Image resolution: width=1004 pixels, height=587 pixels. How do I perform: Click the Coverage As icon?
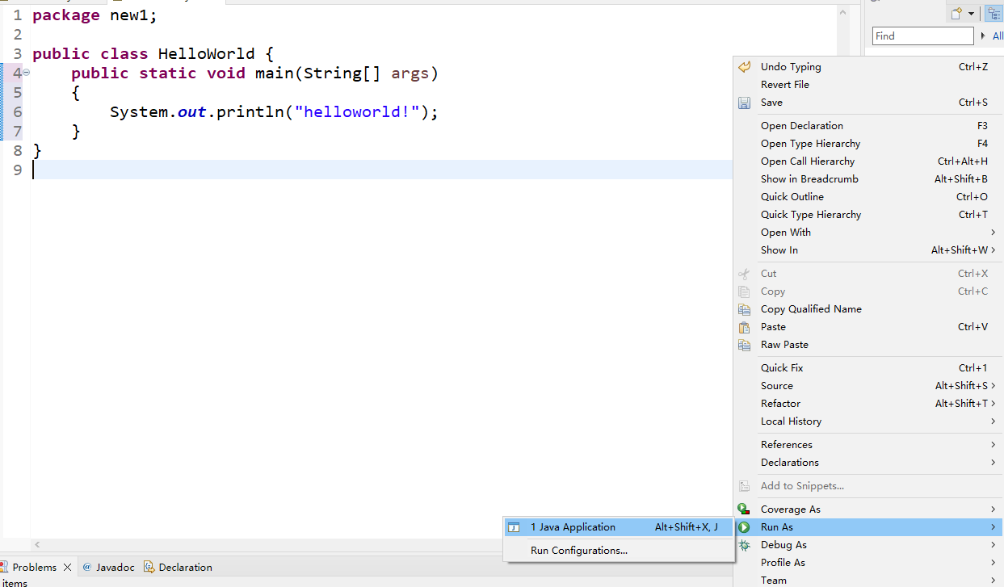[745, 509]
